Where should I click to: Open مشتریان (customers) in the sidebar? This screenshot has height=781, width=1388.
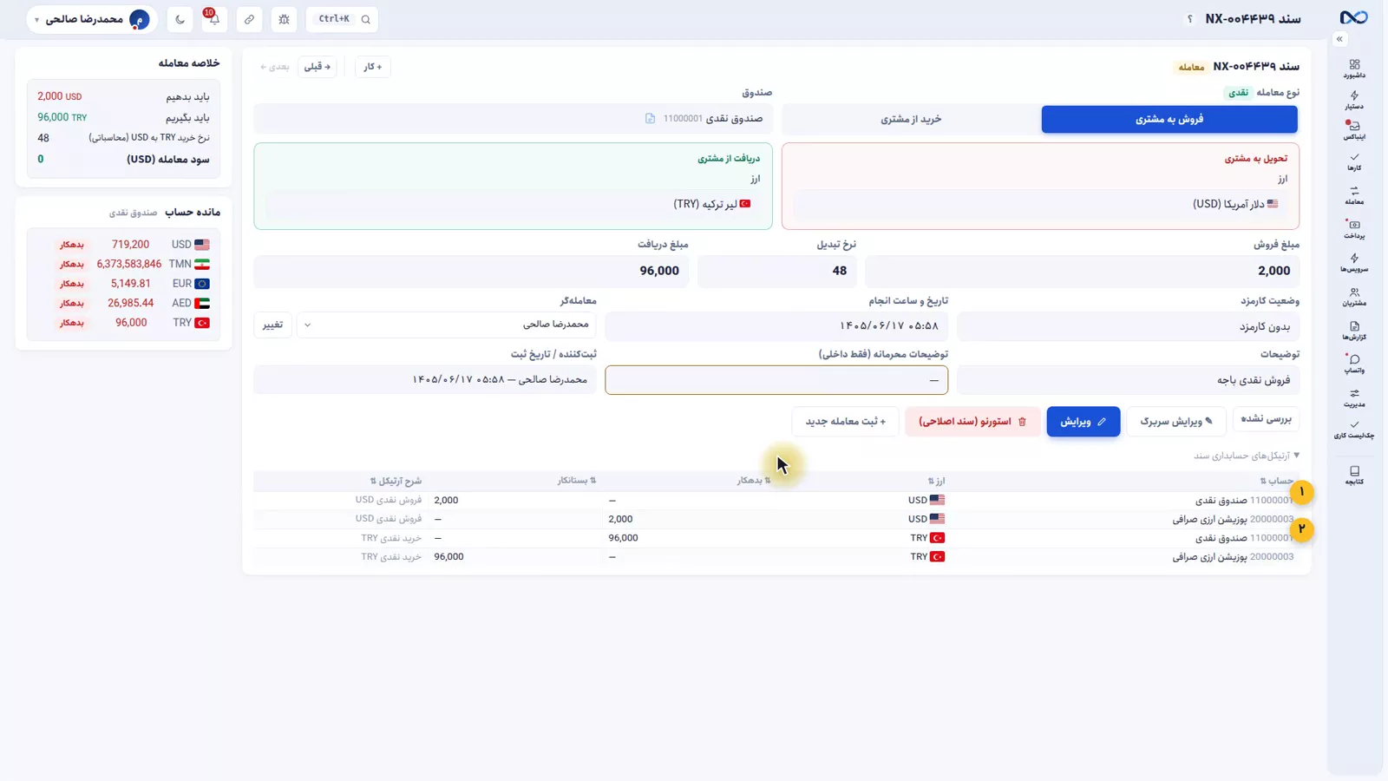click(x=1354, y=297)
